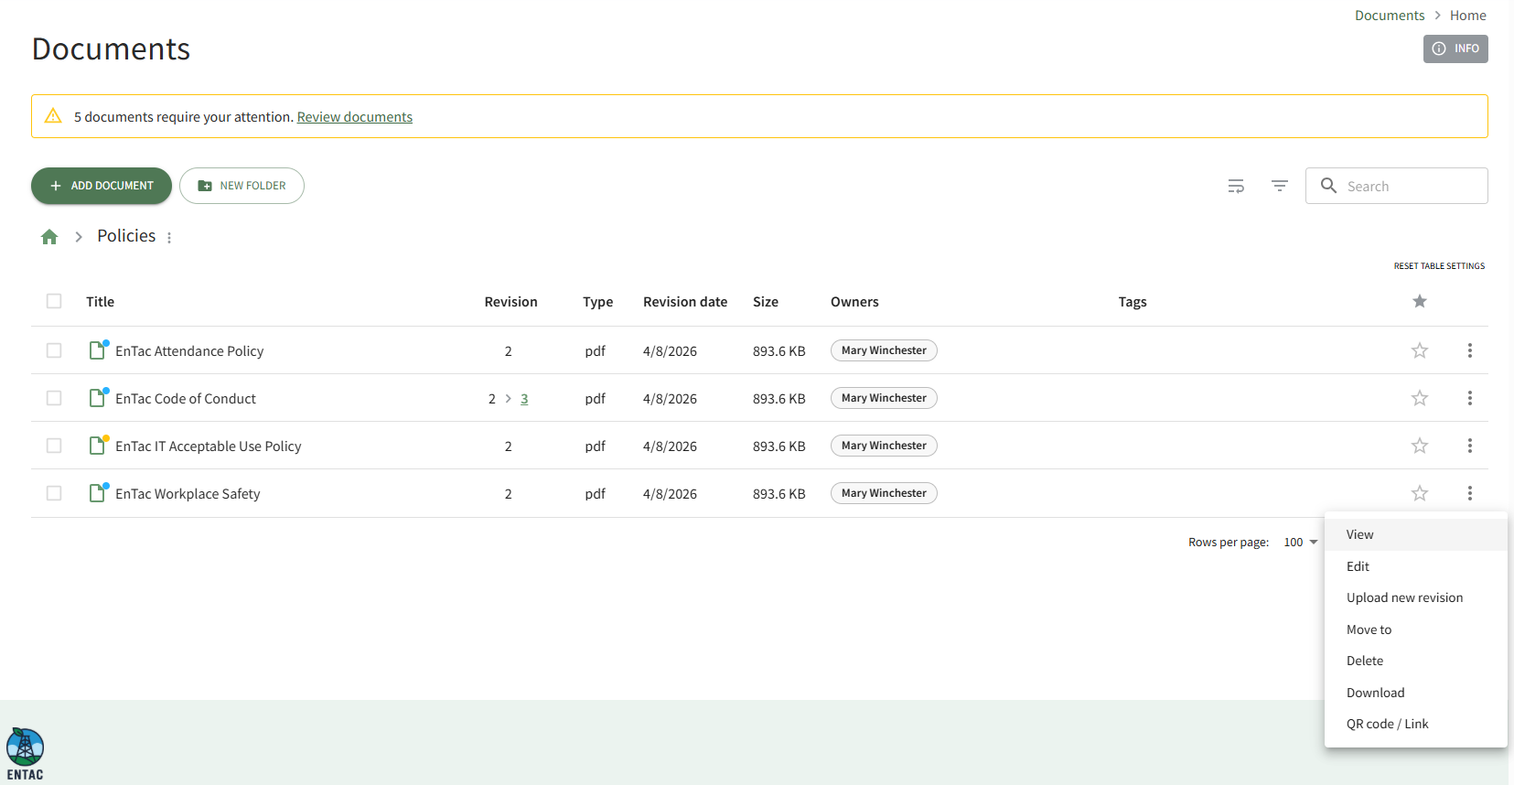Click the home folder breadcrumb icon
Viewport: 1514px width, 785px height.
pos(49,237)
